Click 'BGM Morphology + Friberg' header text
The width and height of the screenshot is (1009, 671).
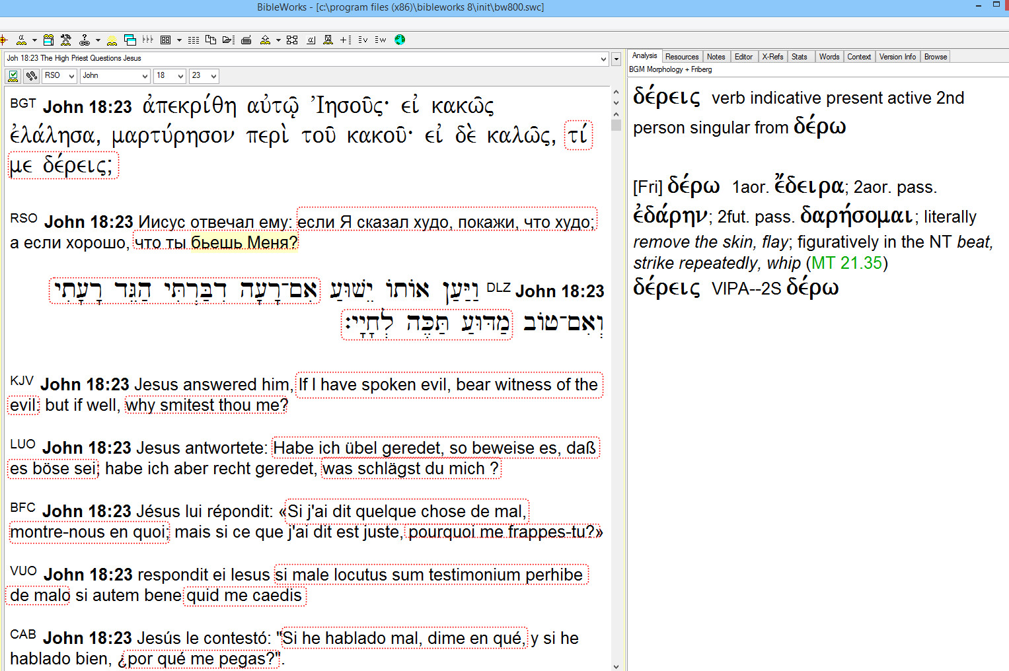(x=671, y=69)
